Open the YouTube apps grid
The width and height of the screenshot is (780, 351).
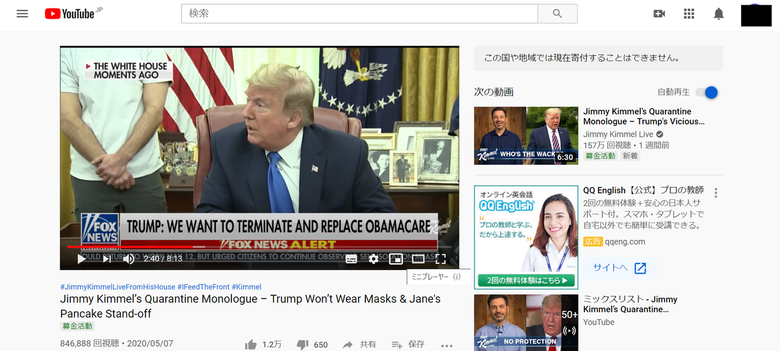coord(689,14)
